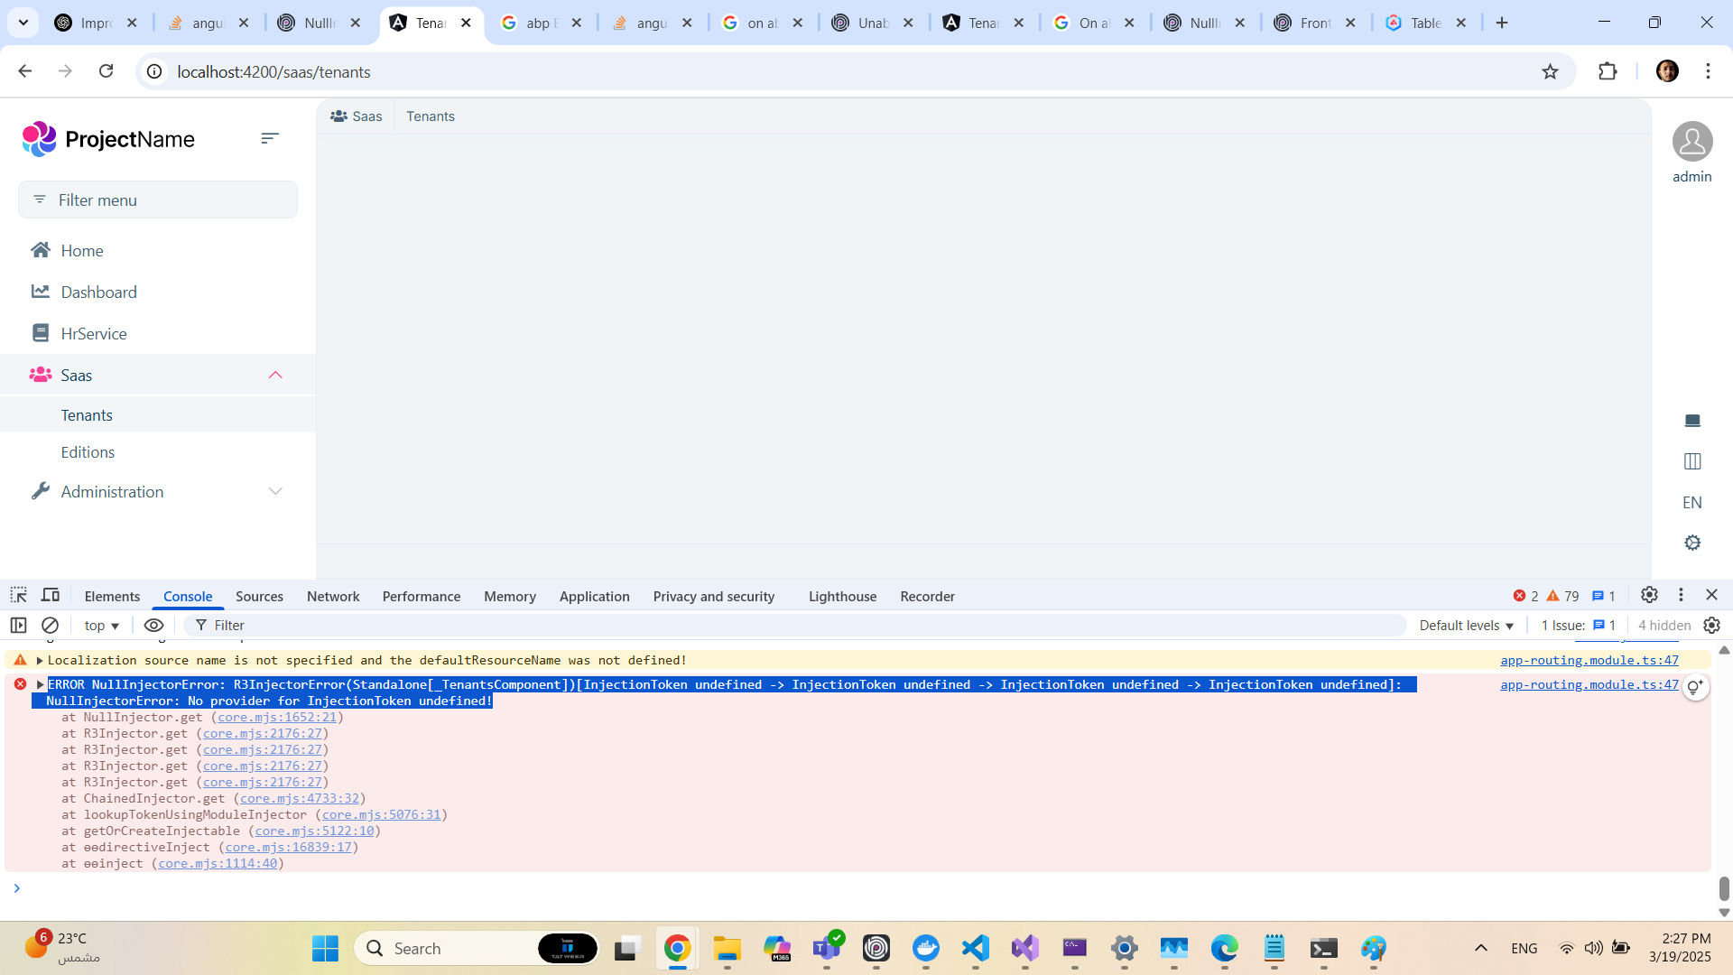Click the inspect element picker icon
Image resolution: width=1733 pixels, height=975 pixels.
[x=18, y=595]
